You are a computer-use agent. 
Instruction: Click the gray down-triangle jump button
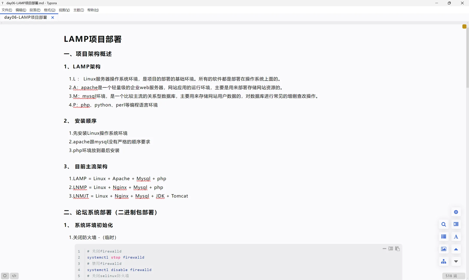click(x=456, y=261)
